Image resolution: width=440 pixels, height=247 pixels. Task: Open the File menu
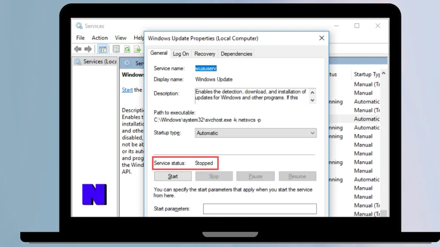(80, 38)
